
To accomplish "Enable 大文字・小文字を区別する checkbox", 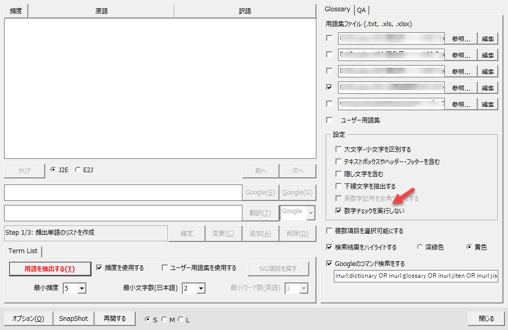I will click(x=338, y=149).
